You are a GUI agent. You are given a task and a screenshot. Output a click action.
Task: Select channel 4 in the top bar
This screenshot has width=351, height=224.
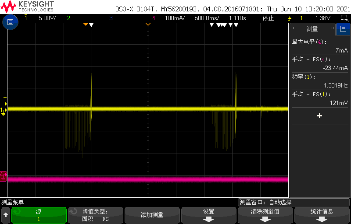click(x=153, y=18)
